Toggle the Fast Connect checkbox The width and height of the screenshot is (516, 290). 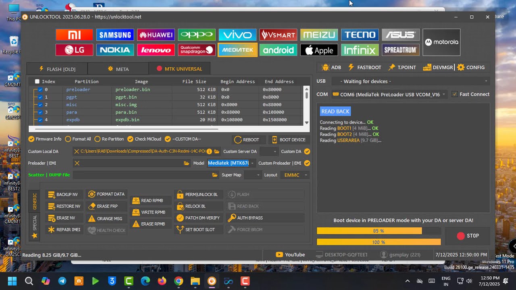(455, 94)
